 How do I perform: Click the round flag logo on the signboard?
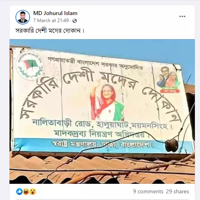(30, 66)
